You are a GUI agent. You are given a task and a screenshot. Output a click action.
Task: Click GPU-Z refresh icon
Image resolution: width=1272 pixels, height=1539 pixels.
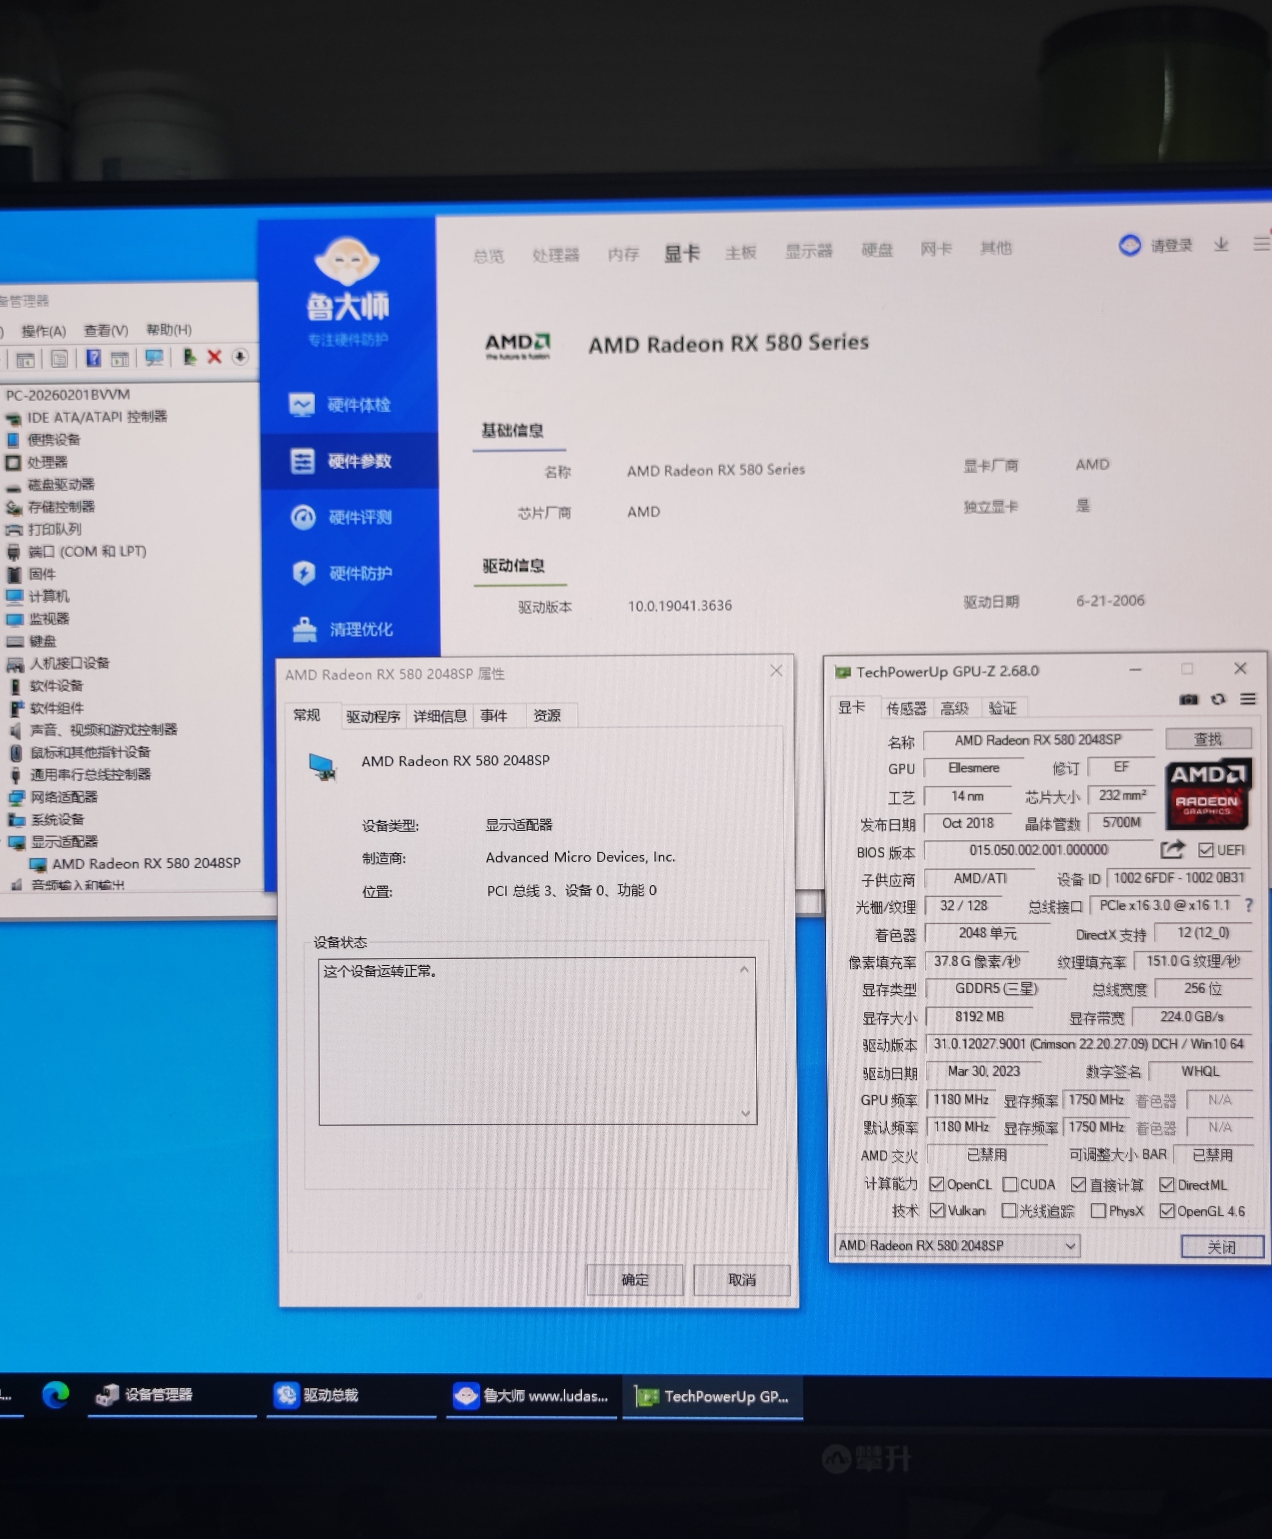click(1218, 700)
